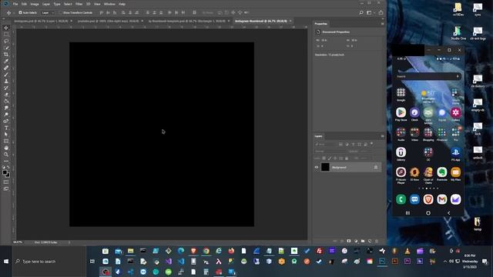Screen dimensions: 493x277
Task: Select the Eyedropper tool
Action: (x=6, y=61)
